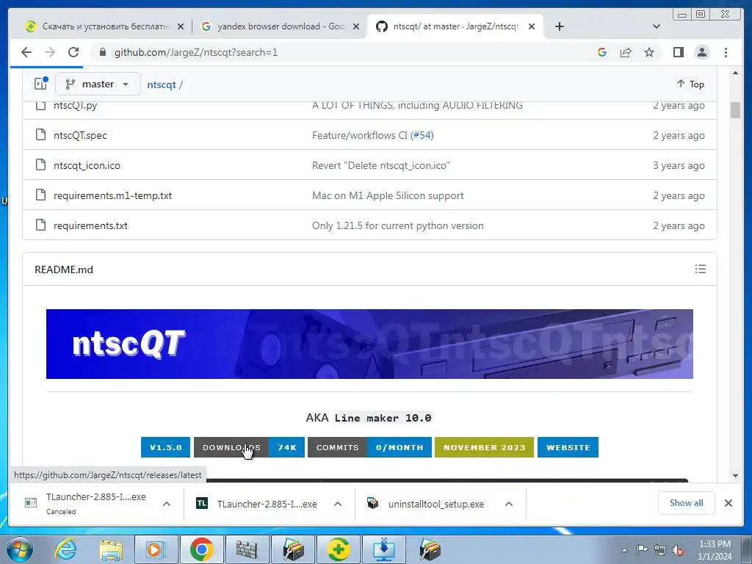The width and height of the screenshot is (752, 564).
Task: Go back with the browser back arrow
Action: 26,52
